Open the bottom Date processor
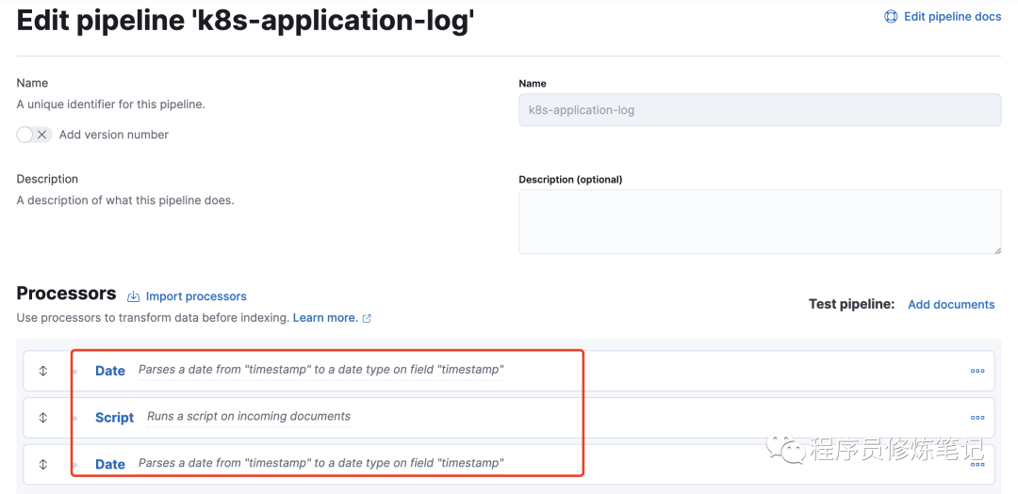The image size is (1018, 494). tap(110, 464)
